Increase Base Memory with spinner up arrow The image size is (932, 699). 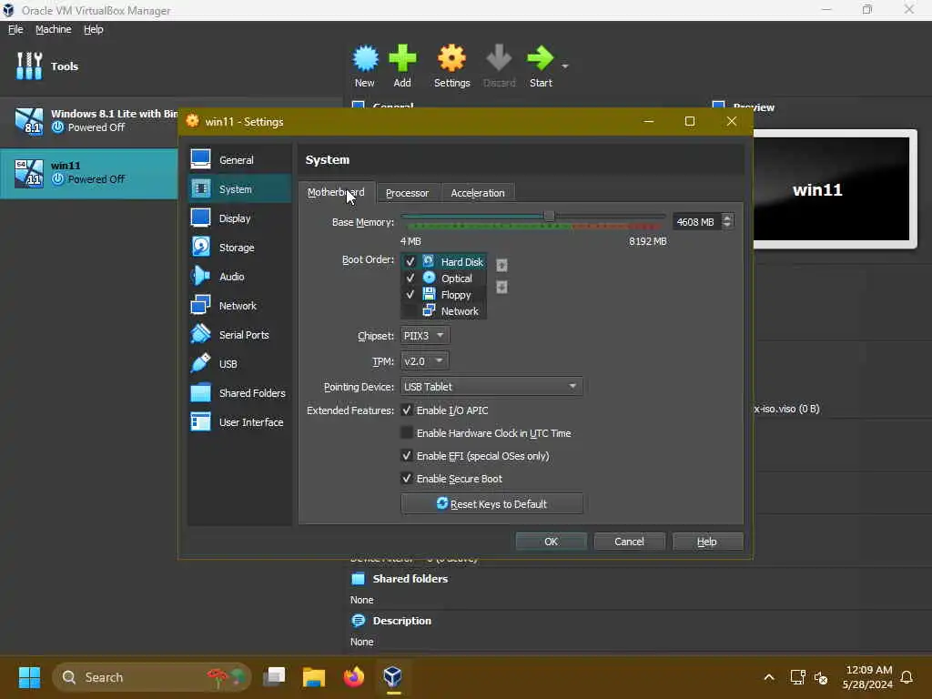(x=727, y=218)
